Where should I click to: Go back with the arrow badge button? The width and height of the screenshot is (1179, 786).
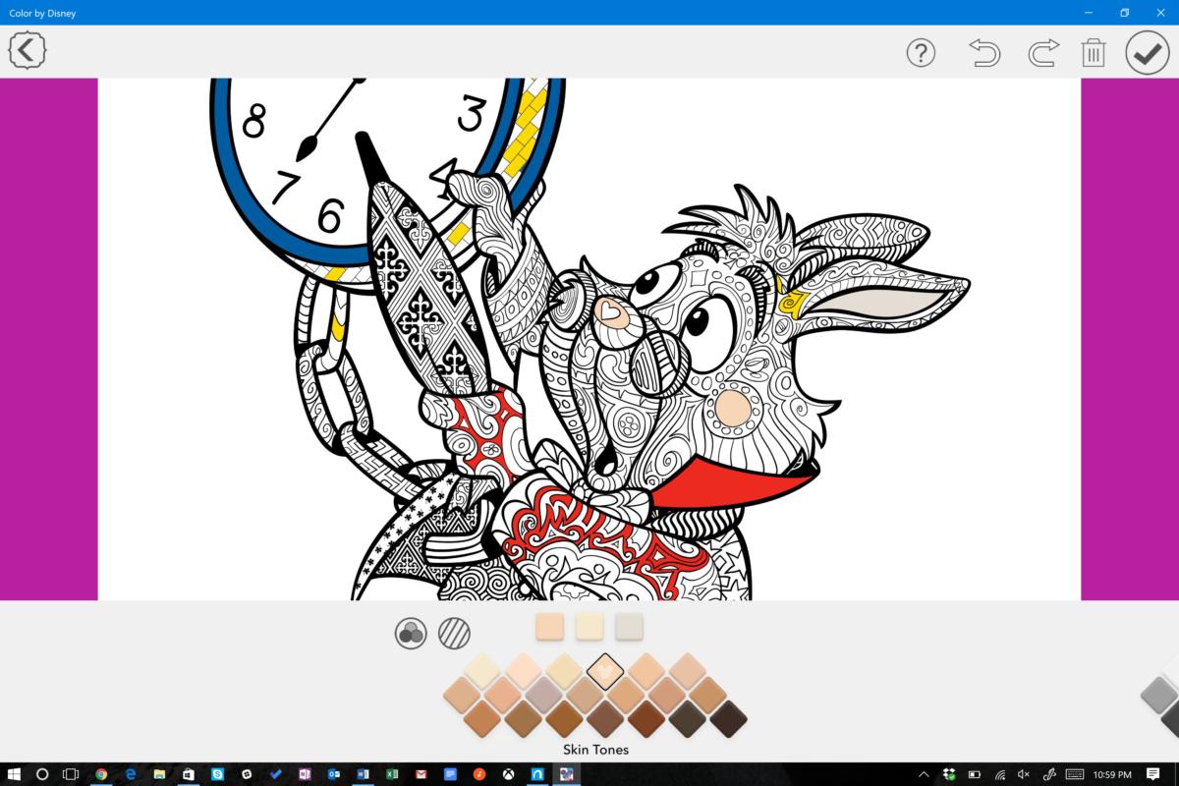(x=28, y=50)
